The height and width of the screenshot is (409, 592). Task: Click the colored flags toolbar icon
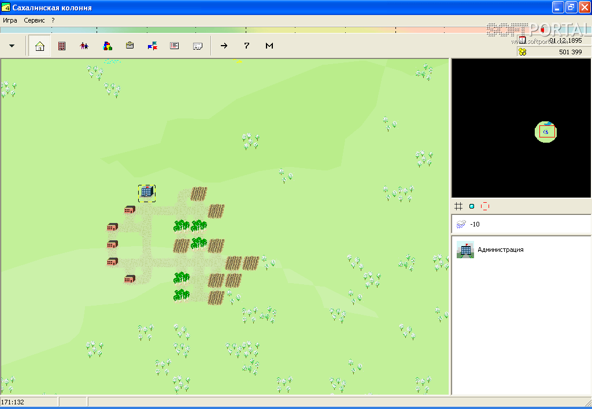152,46
